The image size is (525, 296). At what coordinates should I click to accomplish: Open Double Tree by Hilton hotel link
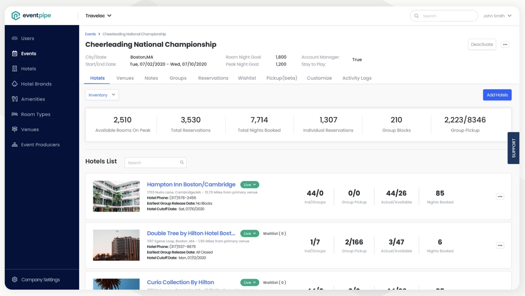(191, 233)
